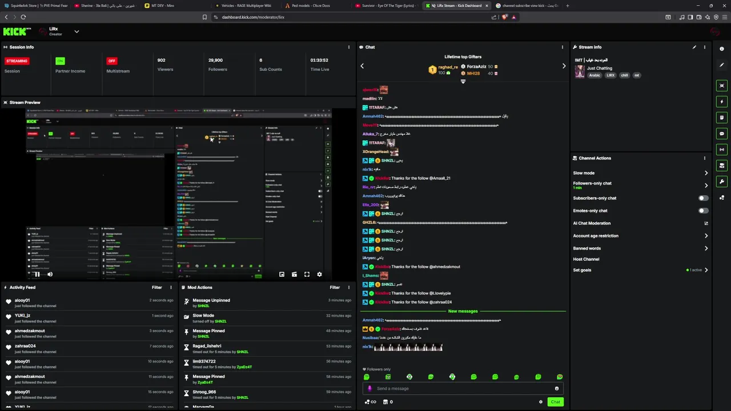Screen dimensions: 731x411
Task: Expand Account age restriction settings
Action: 706,236
